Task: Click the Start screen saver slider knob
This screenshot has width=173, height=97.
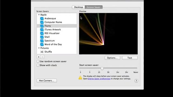Action: [x=102, y=69]
